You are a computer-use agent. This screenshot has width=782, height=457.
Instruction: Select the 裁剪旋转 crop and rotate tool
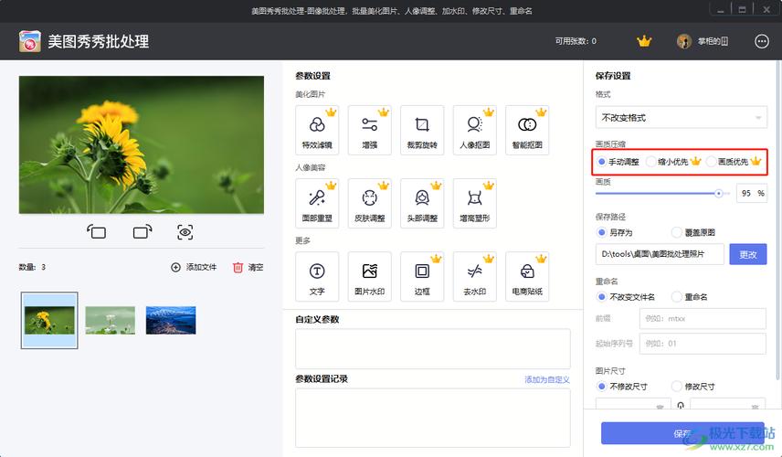[422, 129]
